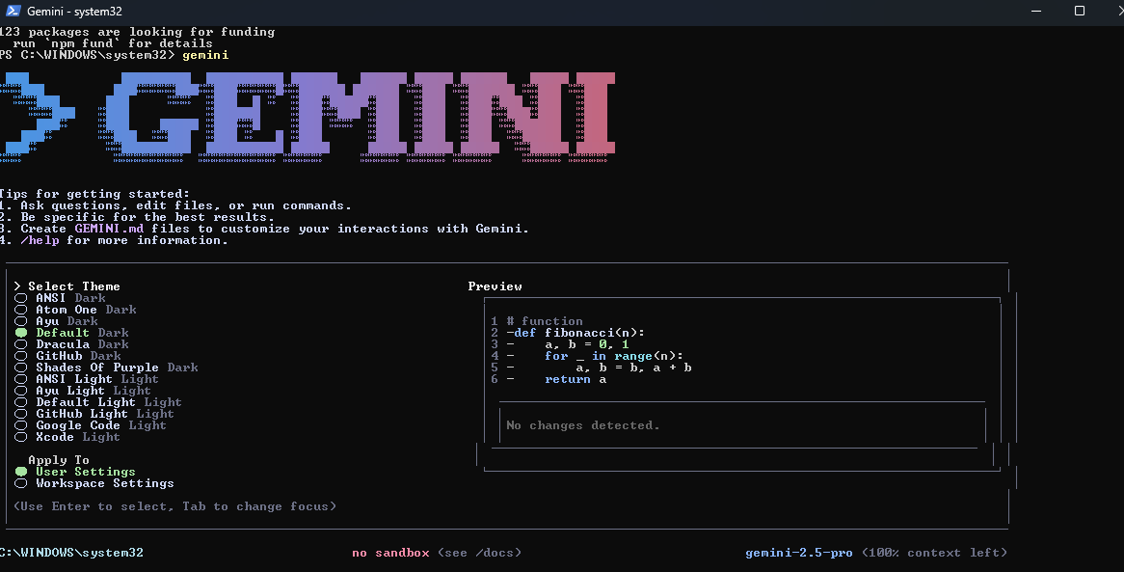Viewport: 1124px width, 572px height.
Task: Select the GitHub Dark theme
Action: click(x=67, y=355)
